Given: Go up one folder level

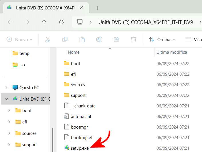Looking at the screenshot, I should pos(44,22).
